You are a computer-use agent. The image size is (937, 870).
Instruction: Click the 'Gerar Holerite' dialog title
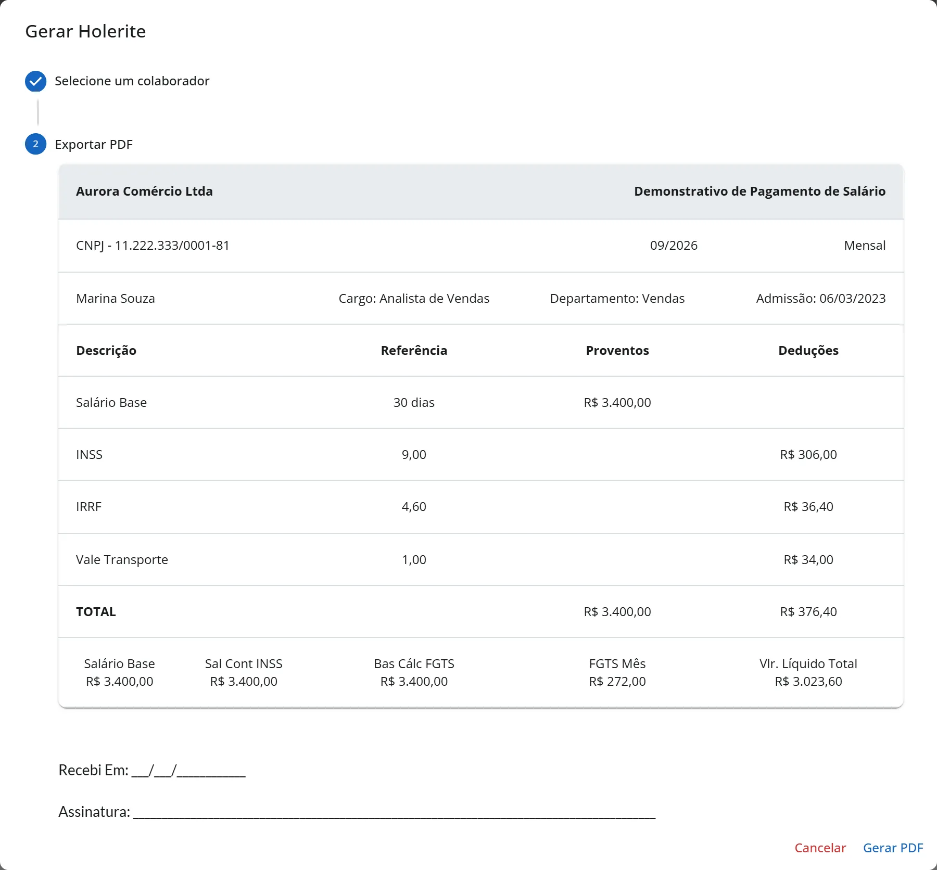(85, 31)
